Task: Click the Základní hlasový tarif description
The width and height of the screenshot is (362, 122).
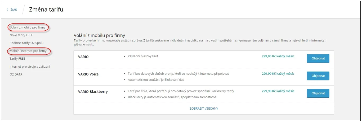Action: (x=143, y=56)
